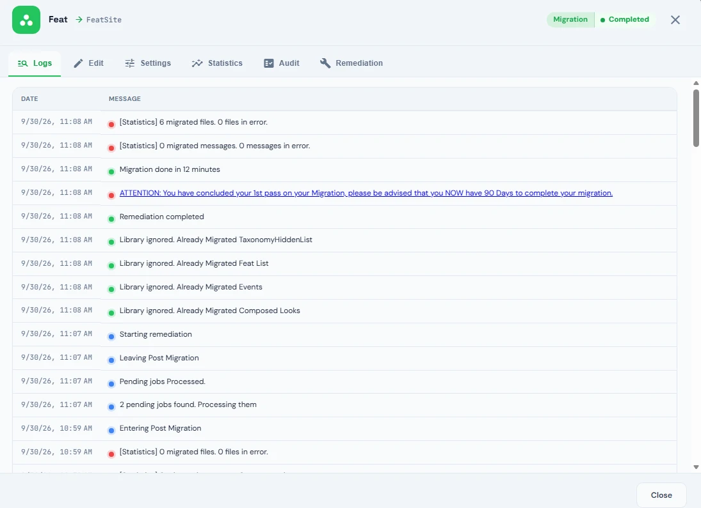Click red dot beside the ATTENTION message
This screenshot has width=701, height=508.
pyautogui.click(x=111, y=196)
